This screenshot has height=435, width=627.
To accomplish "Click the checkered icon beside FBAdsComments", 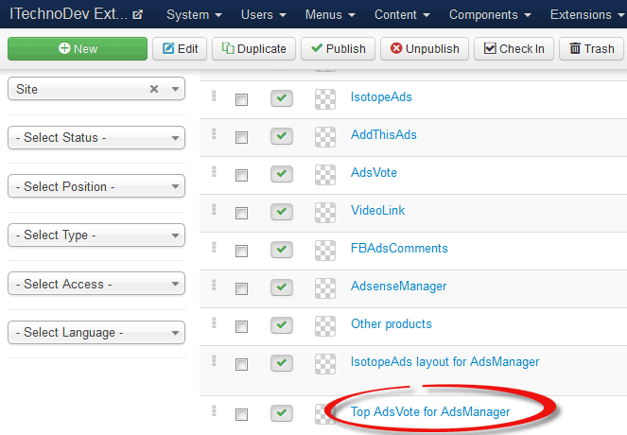I will (x=325, y=251).
